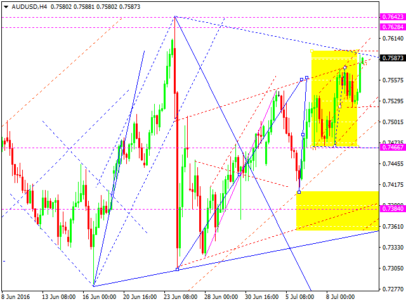Click the 20 Jun 16:00 time label

pos(140,297)
